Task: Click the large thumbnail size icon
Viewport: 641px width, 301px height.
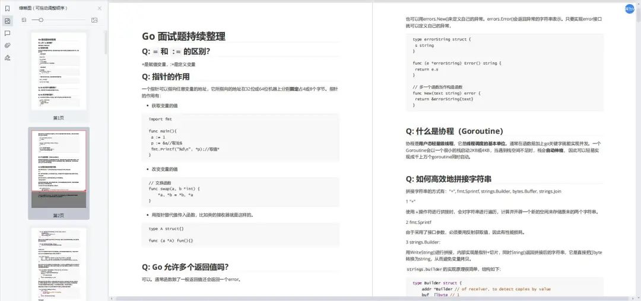Action: pyautogui.click(x=94, y=20)
